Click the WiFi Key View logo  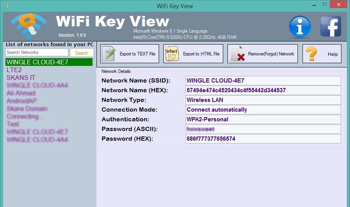[28, 26]
